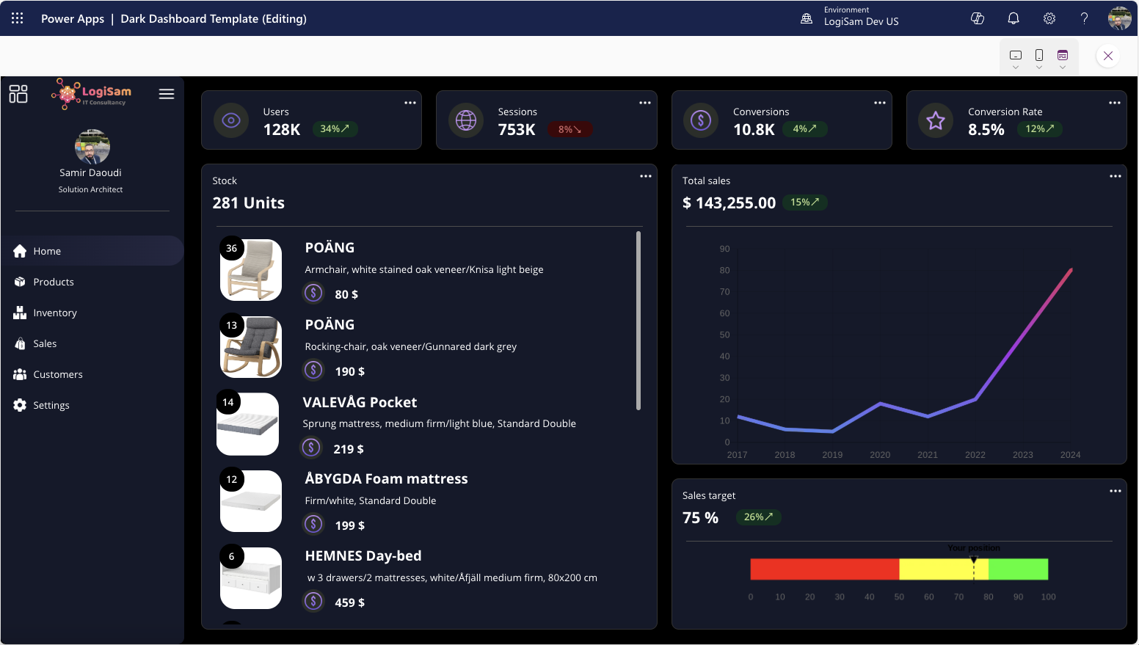The height and width of the screenshot is (645, 1139).
Task: Click the Conversion Rate star icon
Action: (936, 120)
